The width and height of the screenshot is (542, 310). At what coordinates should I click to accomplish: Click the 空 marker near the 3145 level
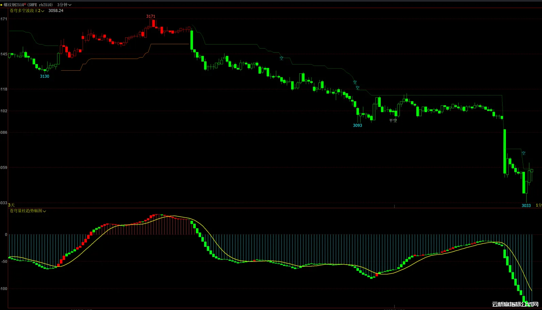pyautogui.click(x=282, y=58)
